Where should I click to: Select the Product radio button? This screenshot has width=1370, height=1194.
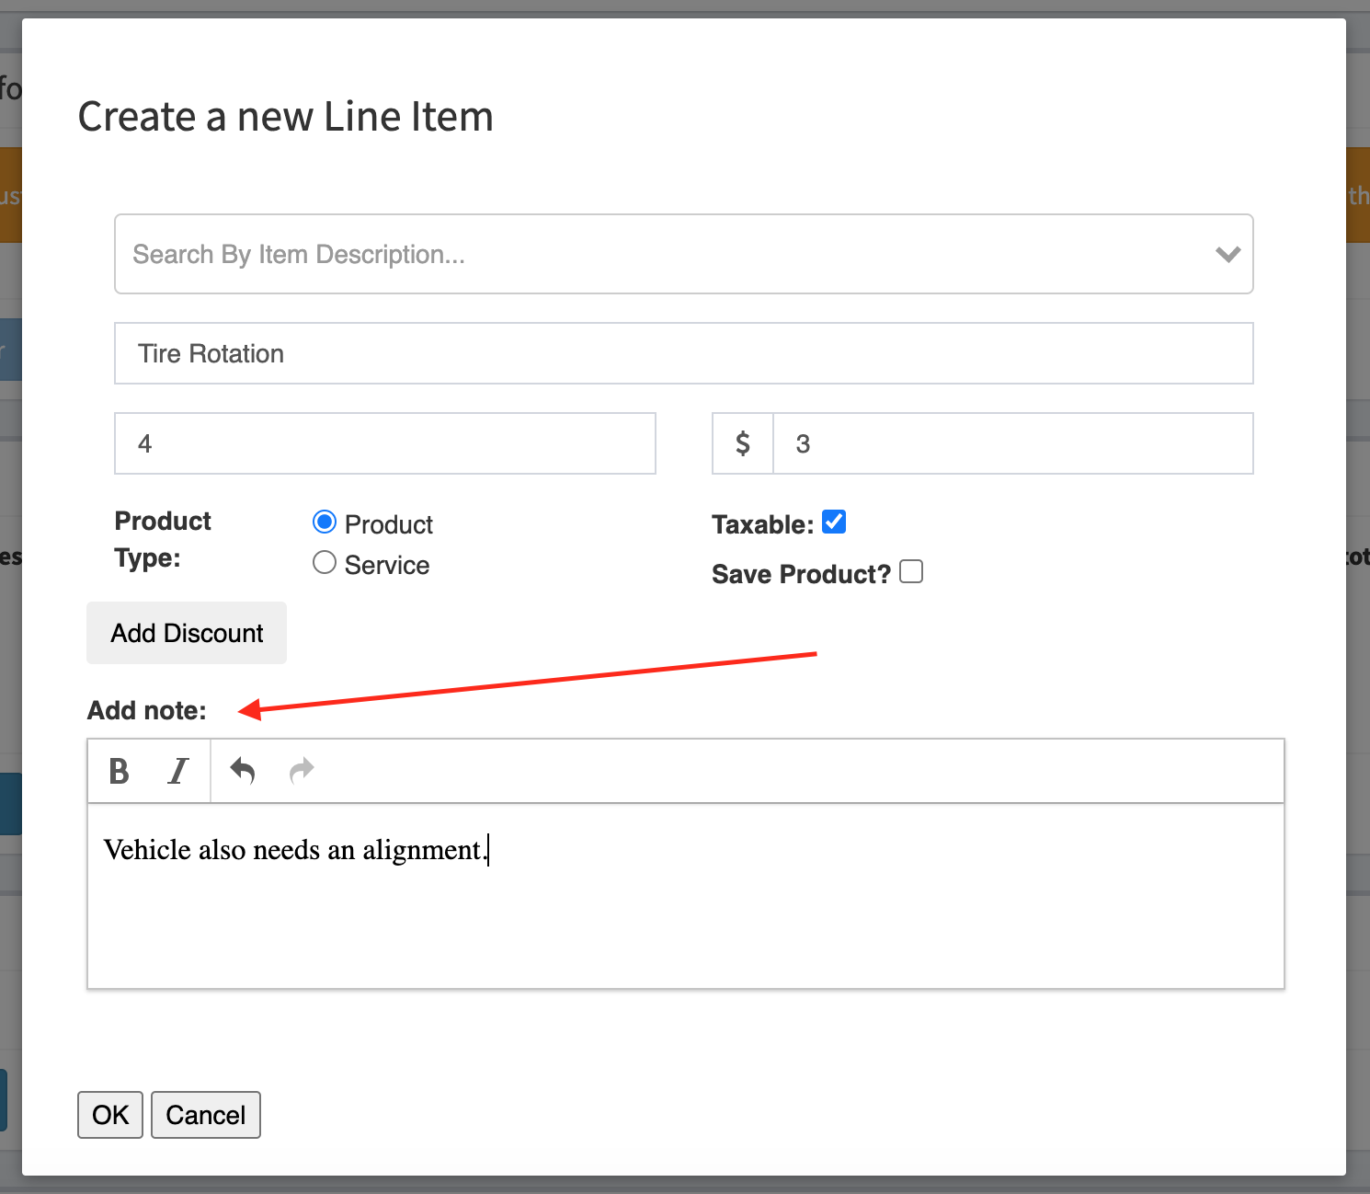tap(324, 522)
